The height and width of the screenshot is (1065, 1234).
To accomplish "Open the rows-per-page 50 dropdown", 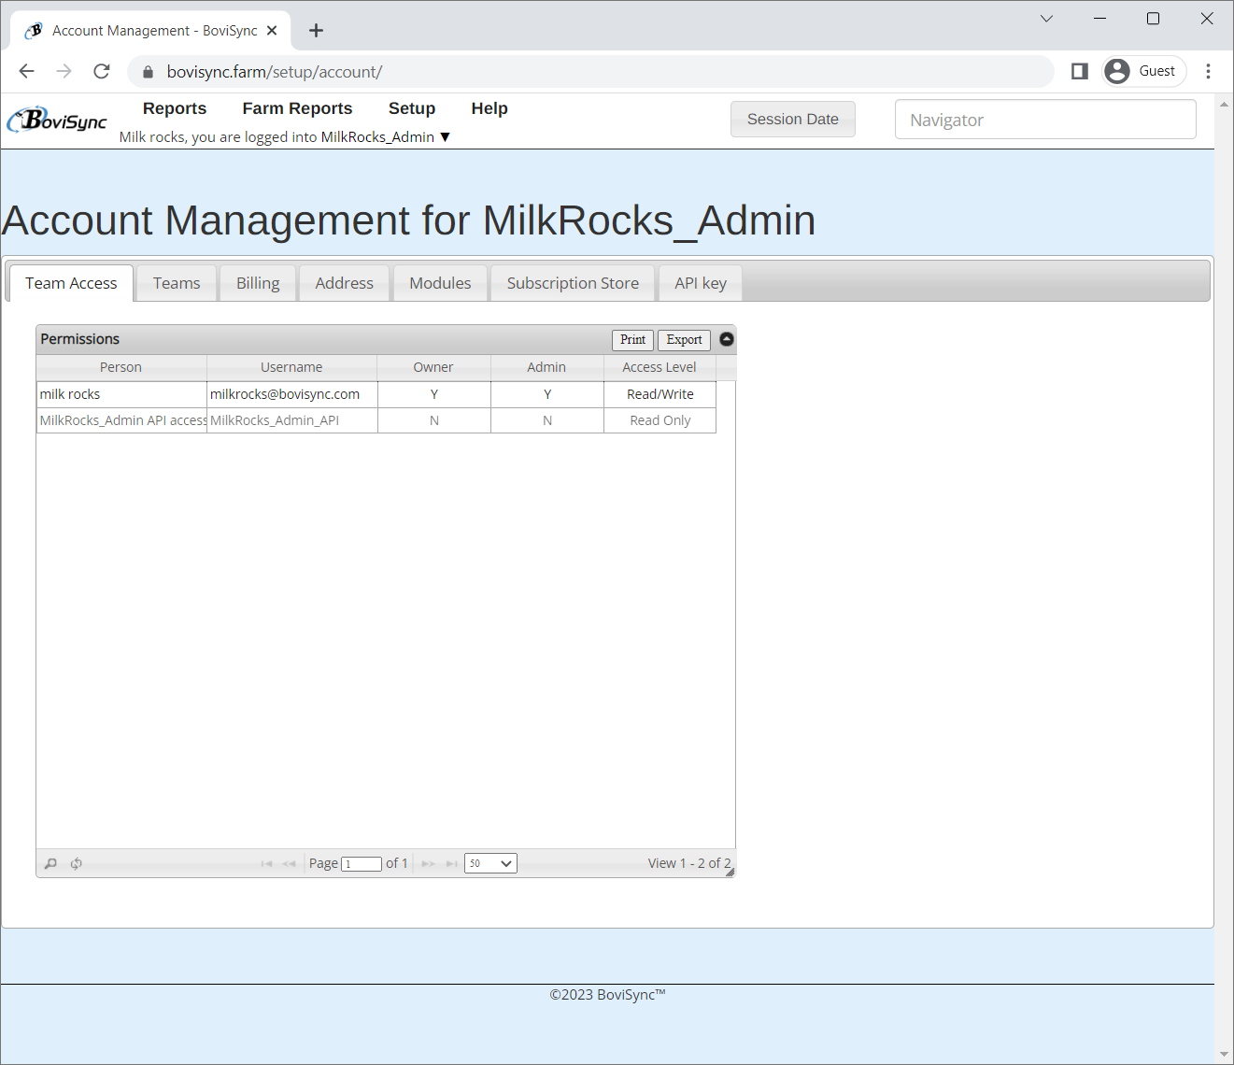I will (x=490, y=863).
